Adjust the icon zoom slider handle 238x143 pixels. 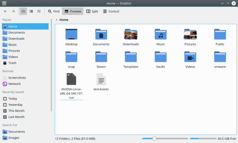click(x=154, y=139)
